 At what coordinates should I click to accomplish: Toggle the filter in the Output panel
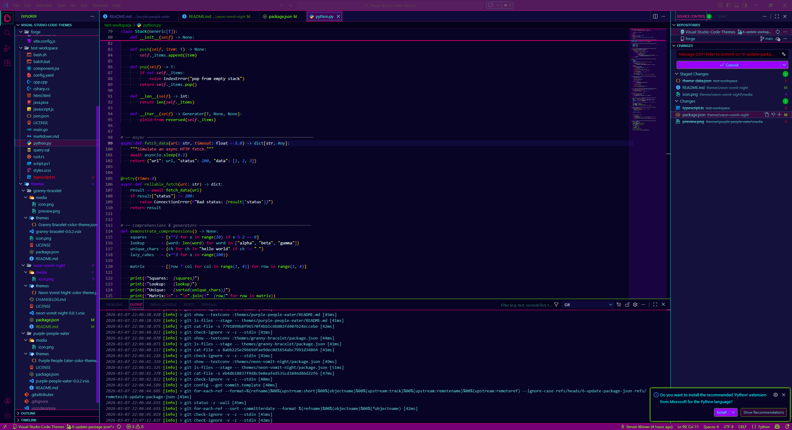tap(556, 305)
